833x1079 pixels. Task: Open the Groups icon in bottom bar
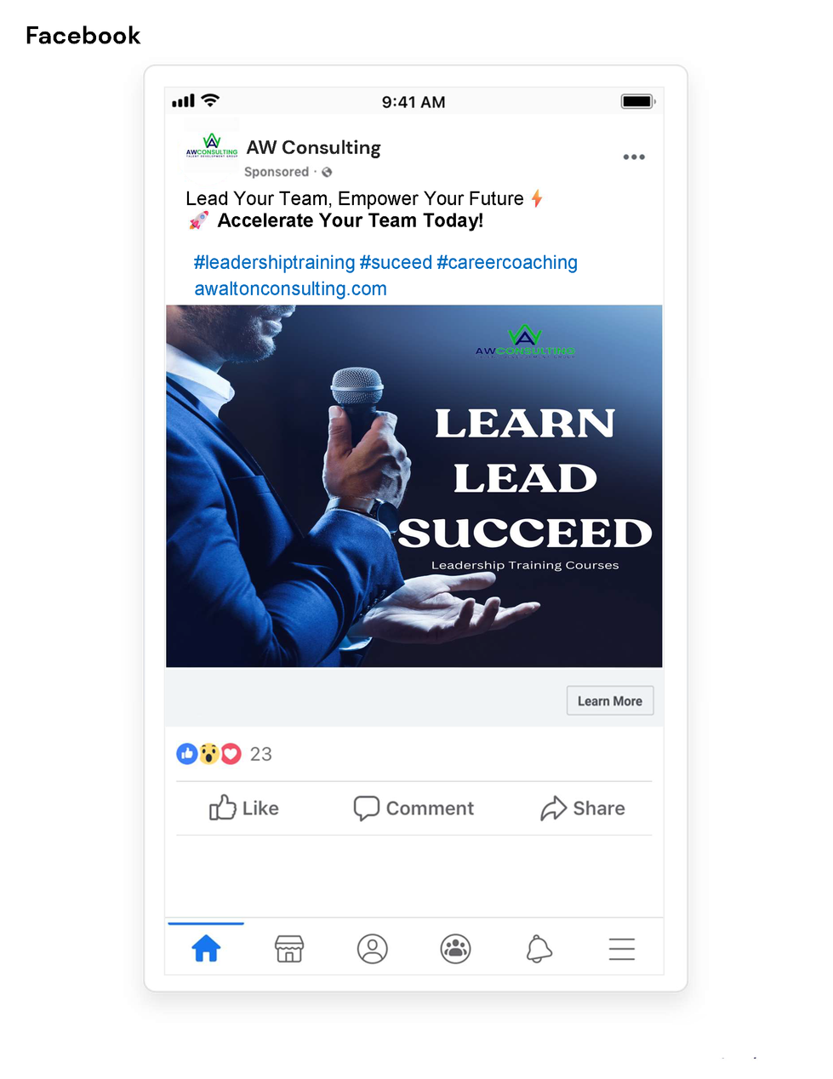click(455, 948)
